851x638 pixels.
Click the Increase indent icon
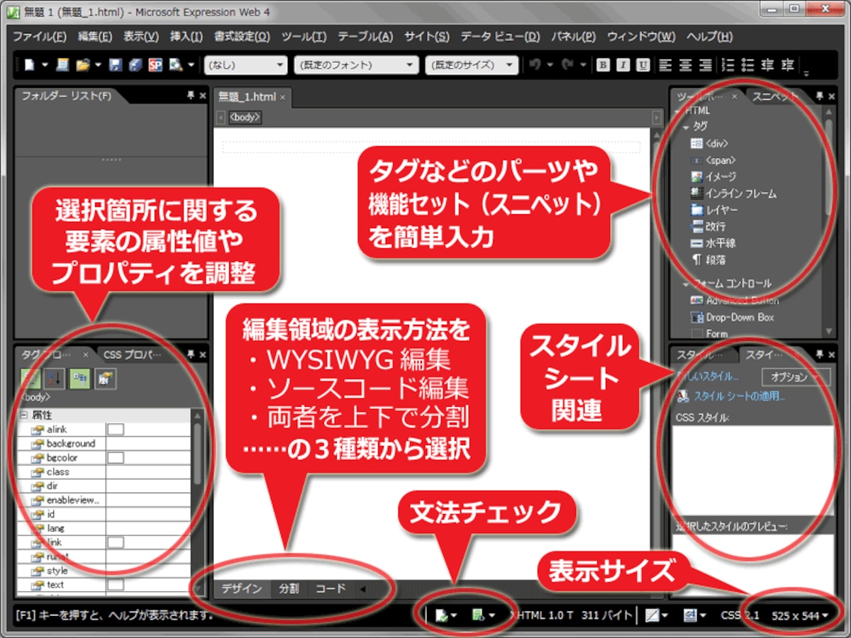(787, 65)
